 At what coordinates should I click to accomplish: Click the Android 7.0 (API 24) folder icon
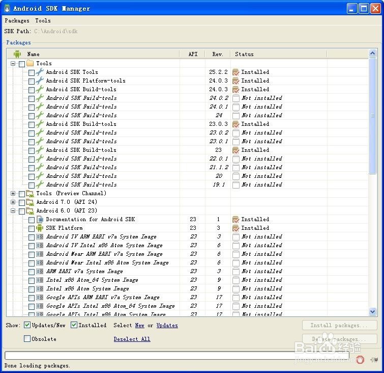(30, 202)
